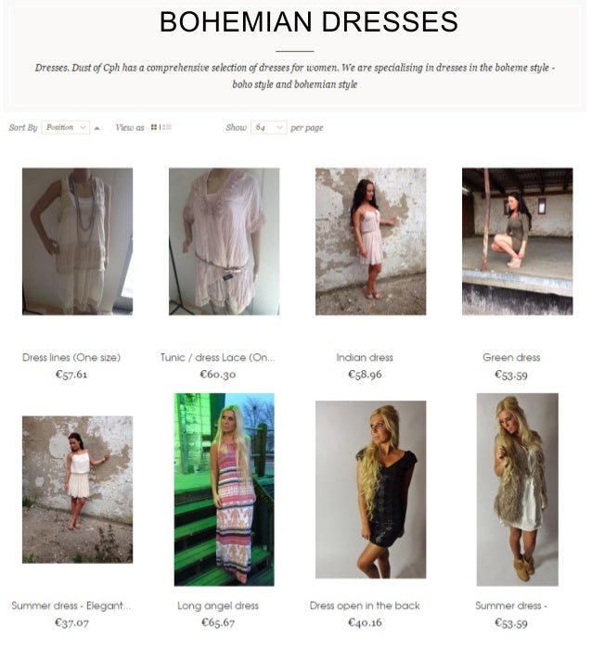Image resolution: width=592 pixels, height=650 pixels.
Task: Open the Dress lines product photo
Action: click(78, 241)
